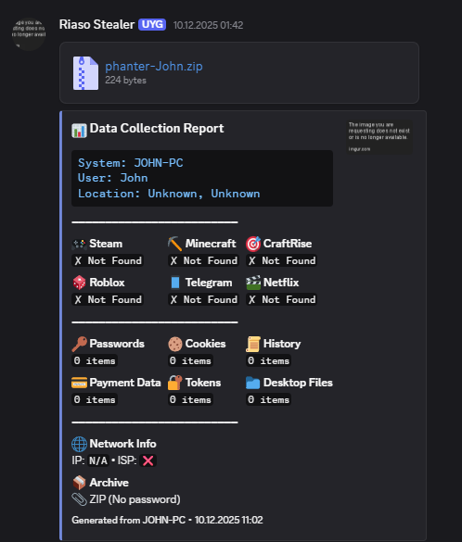Click the '0 items' value under Tokens
The width and height of the screenshot is (462, 542).
pyautogui.click(x=190, y=399)
